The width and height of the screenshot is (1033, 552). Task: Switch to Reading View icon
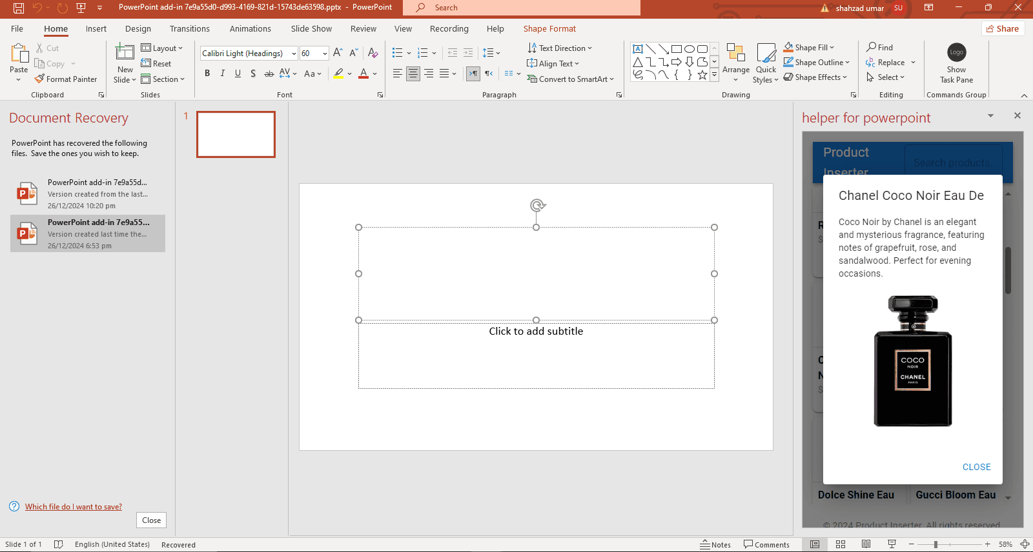866,544
